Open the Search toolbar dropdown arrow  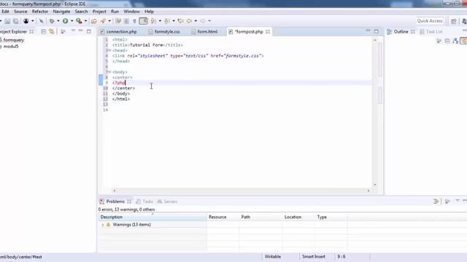pyautogui.click(x=109, y=21)
